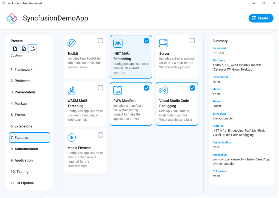Click the Extensions link in the Summary
279x198 pixels.
[x=219, y=114]
